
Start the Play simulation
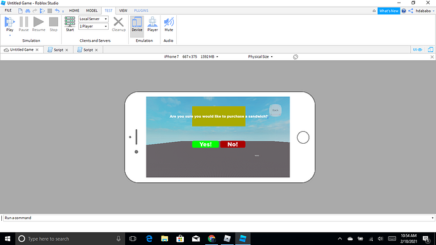pos(9,24)
